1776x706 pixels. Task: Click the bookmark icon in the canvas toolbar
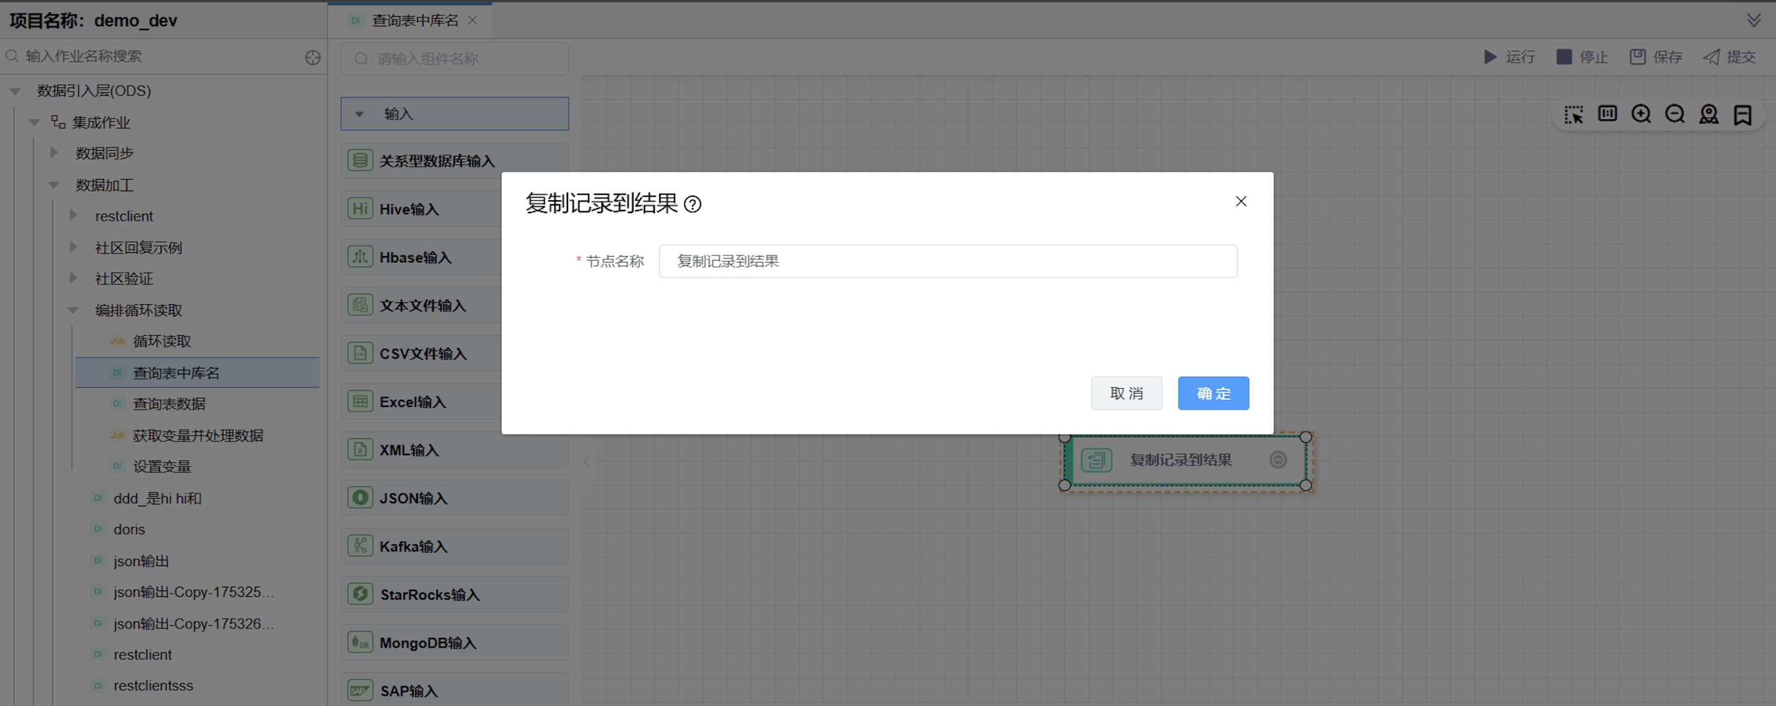coord(1744,114)
